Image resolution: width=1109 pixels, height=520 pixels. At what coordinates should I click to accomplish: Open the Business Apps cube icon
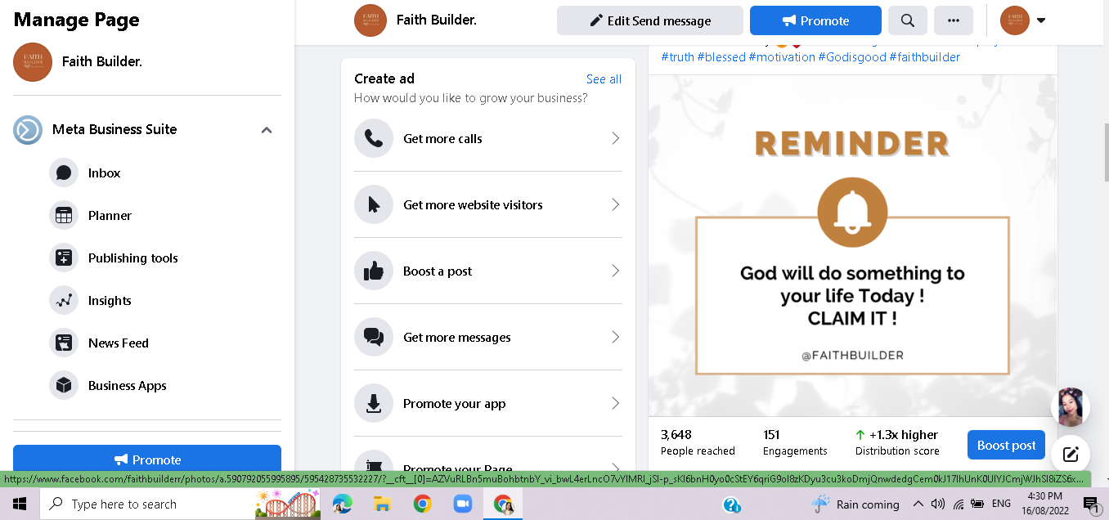pos(64,386)
